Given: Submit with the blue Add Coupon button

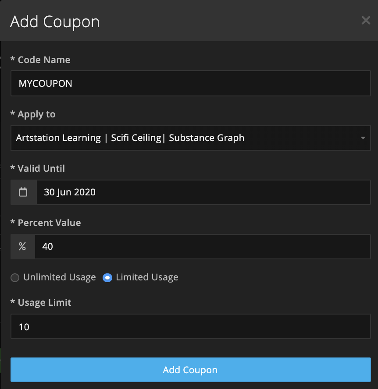Looking at the screenshot, I should click(x=190, y=370).
